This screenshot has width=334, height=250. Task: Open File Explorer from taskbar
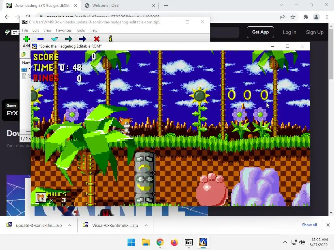point(146,242)
